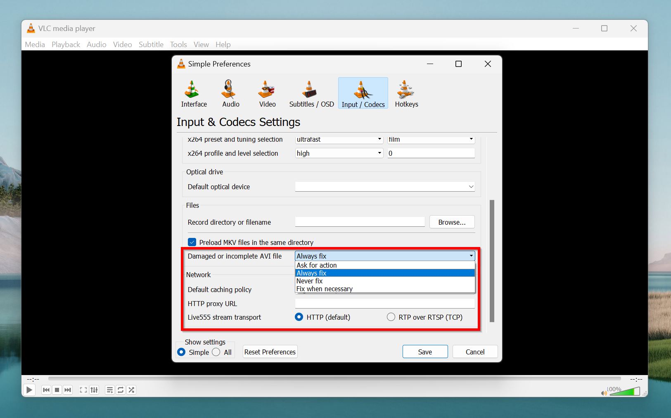This screenshot has height=418, width=671.
Task: Save the preferences
Action: (425, 352)
